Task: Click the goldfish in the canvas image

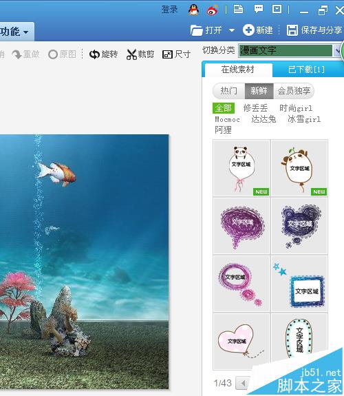Action: 56,174
